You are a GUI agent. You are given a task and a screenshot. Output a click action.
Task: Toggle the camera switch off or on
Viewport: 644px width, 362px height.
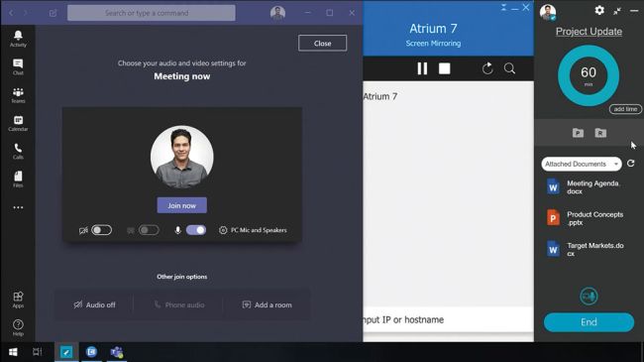pyautogui.click(x=101, y=230)
